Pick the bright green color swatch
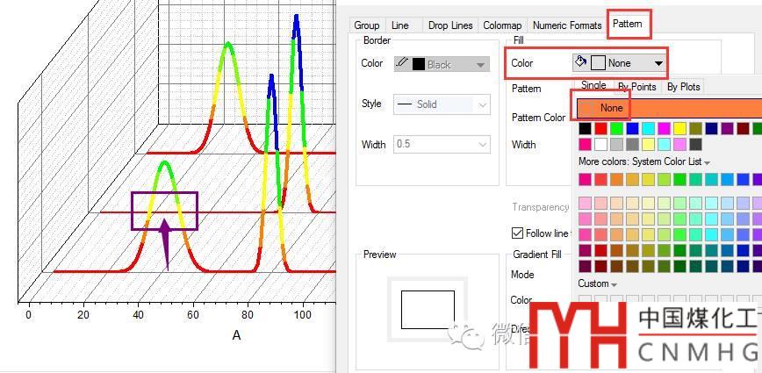The width and height of the screenshot is (762, 373). (x=616, y=129)
